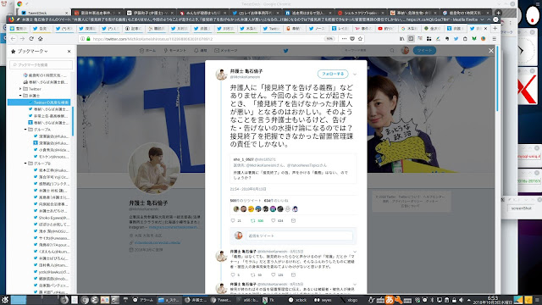Click the tweet author's avatar in overlay

coord(221,75)
